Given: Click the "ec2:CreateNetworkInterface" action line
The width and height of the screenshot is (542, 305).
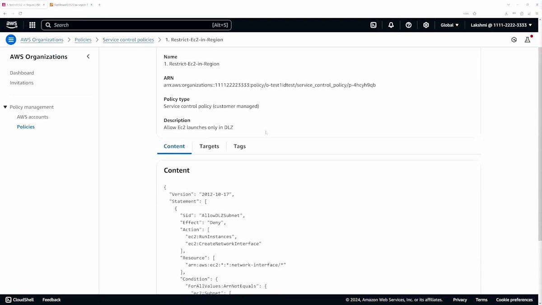Looking at the screenshot, I should [x=223, y=244].
